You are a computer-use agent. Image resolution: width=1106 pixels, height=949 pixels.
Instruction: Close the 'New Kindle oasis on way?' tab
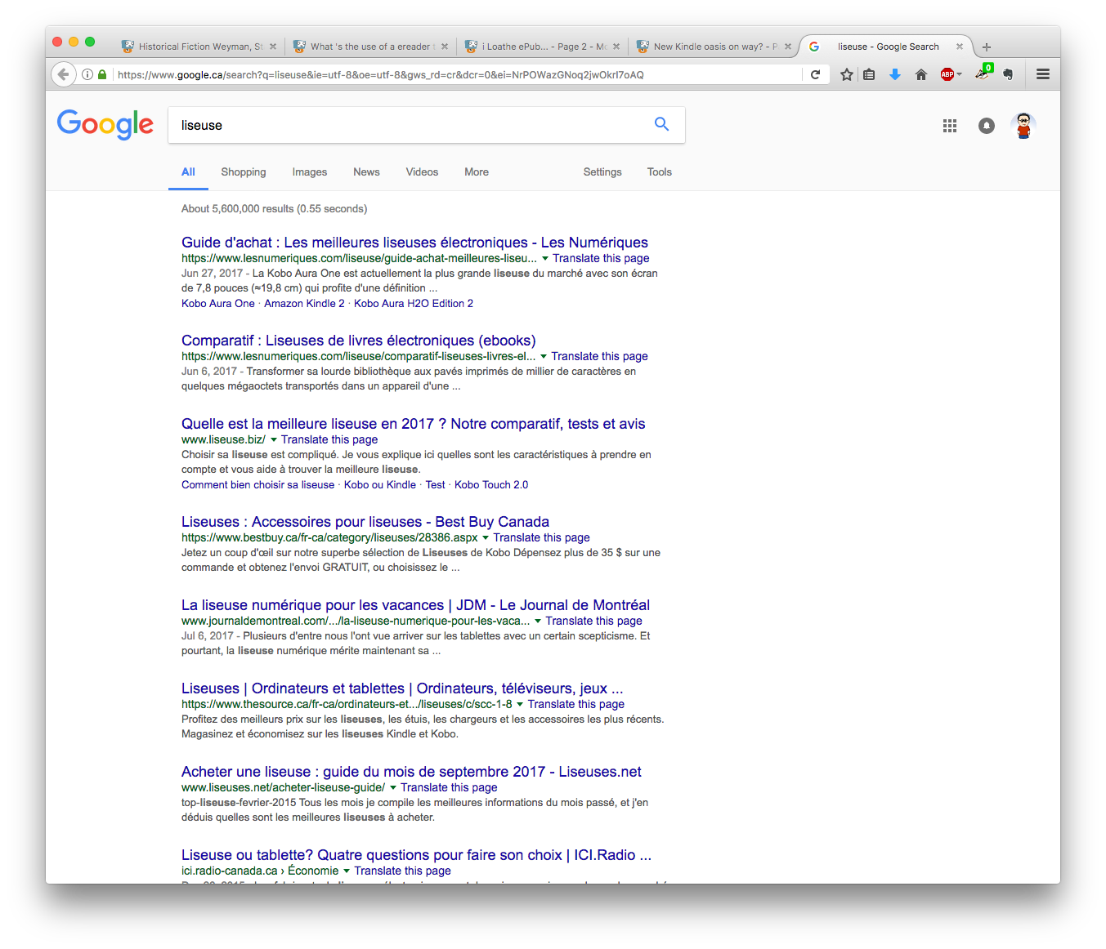pos(788,47)
